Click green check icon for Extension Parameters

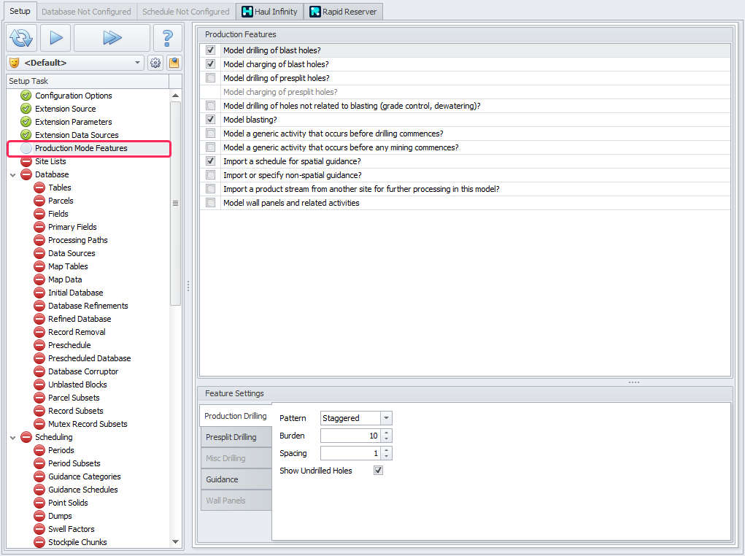26,122
